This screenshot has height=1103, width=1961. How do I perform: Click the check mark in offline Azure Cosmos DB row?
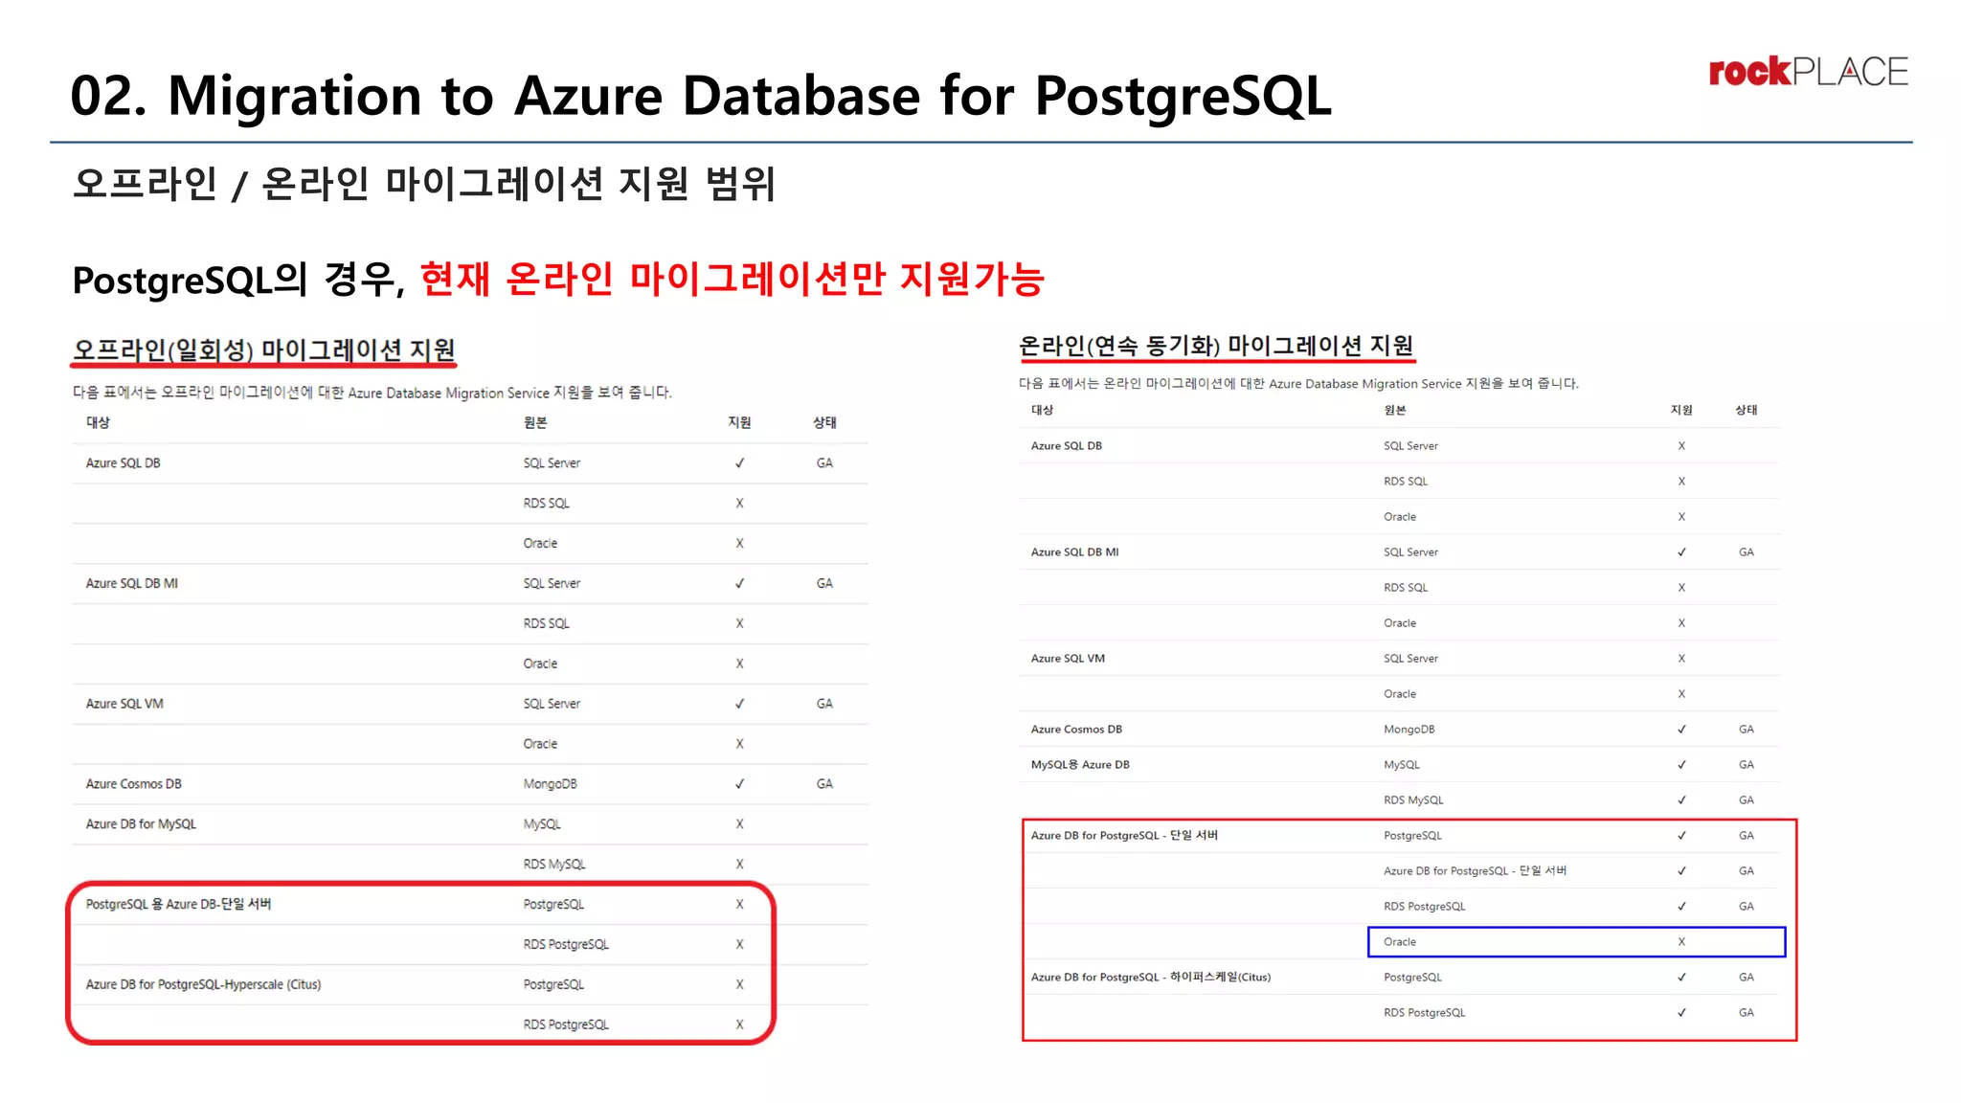click(739, 784)
